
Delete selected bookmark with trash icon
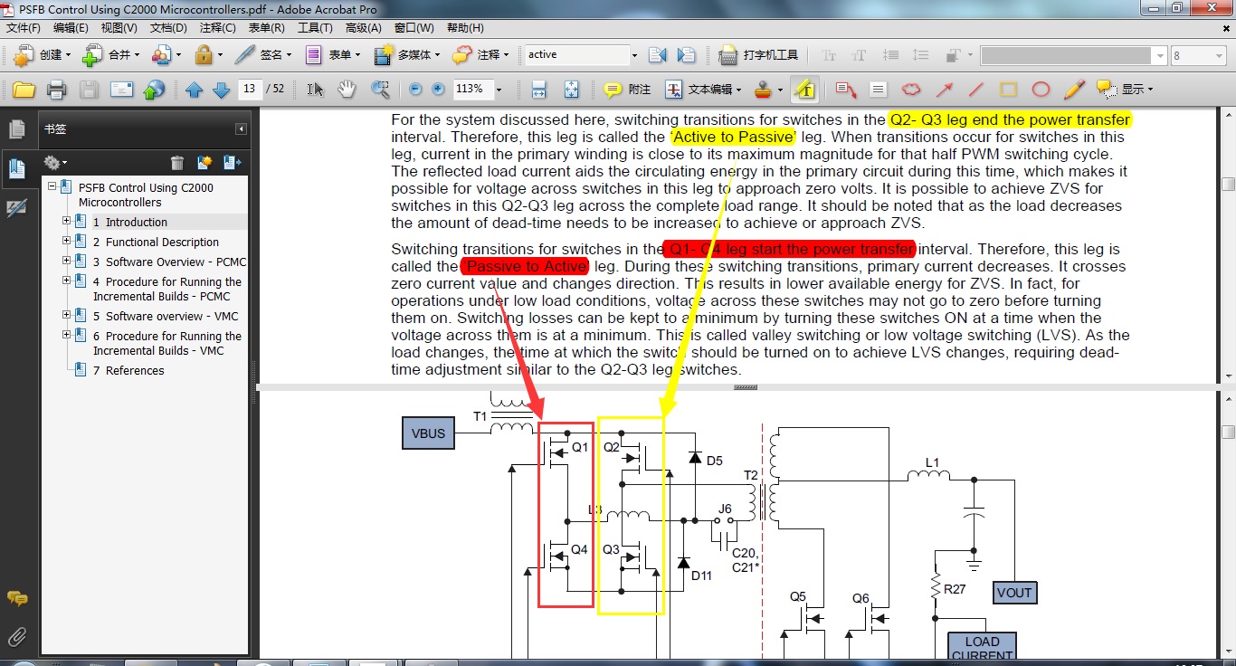point(177,163)
